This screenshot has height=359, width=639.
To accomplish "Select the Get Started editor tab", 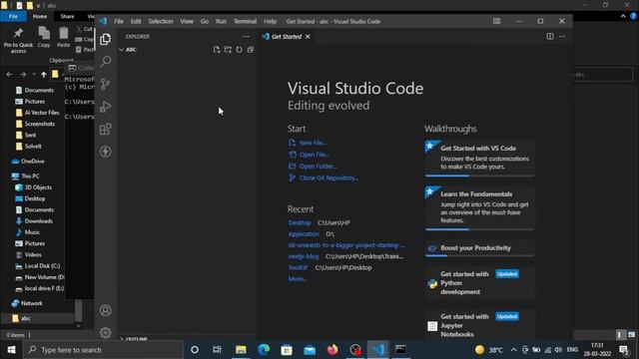I will click(287, 37).
